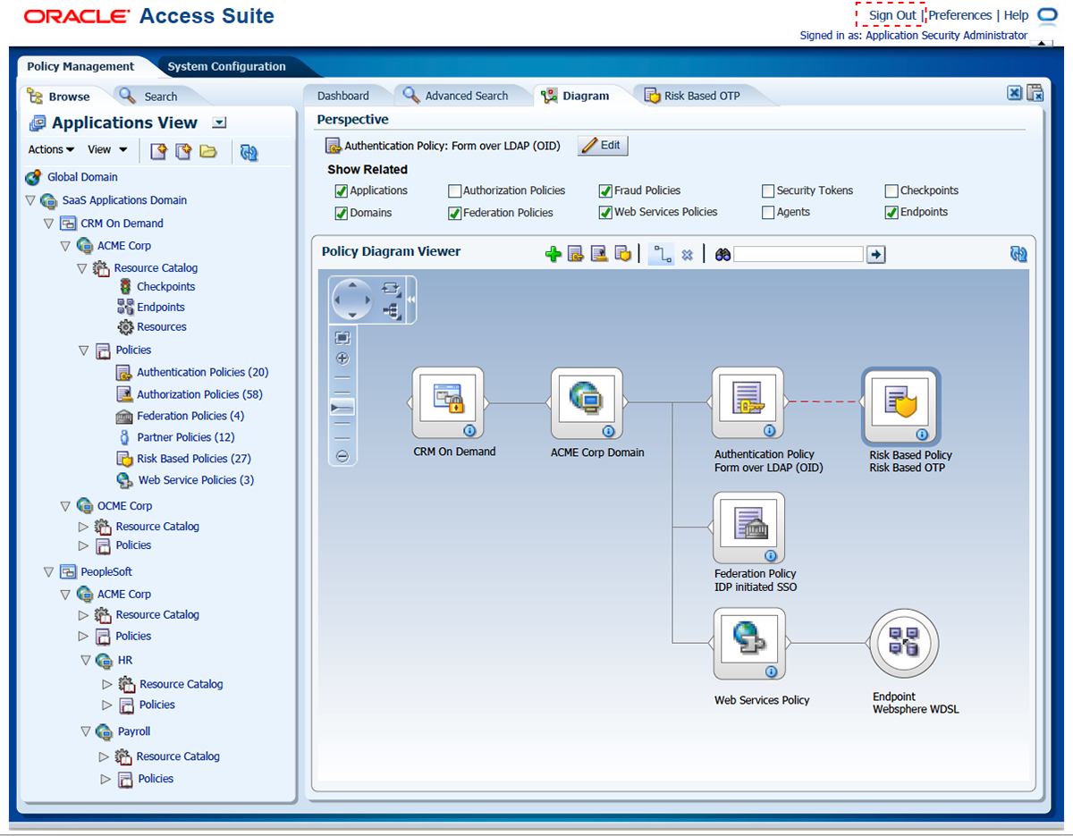Image resolution: width=1073 pixels, height=836 pixels.
Task: Open the diagram layout tree icon
Action: 391,311
